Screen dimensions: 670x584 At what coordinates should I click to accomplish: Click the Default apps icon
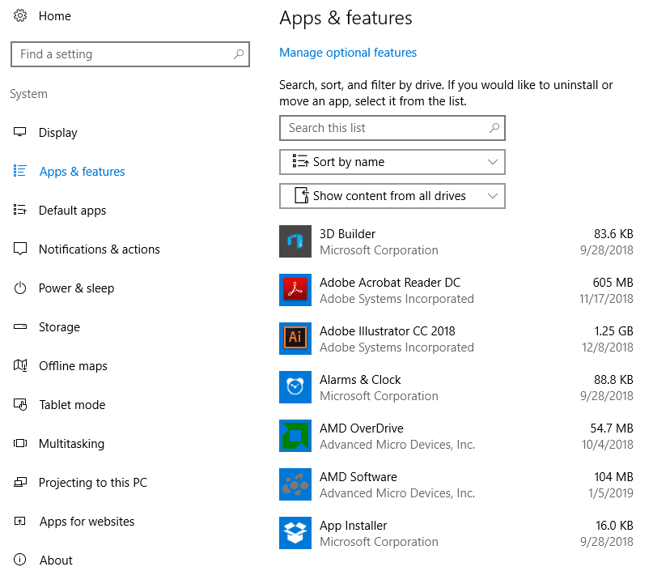click(19, 210)
